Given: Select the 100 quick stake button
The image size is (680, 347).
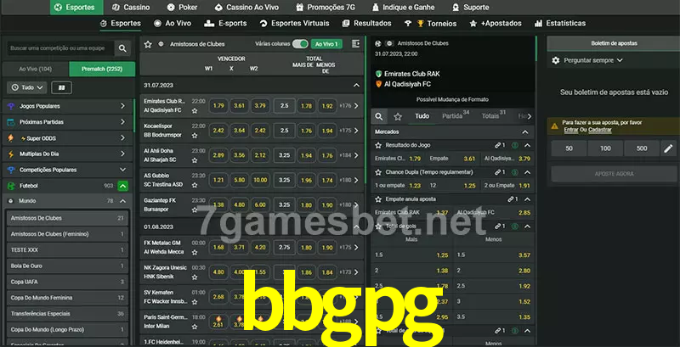Looking at the screenshot, I should point(604,148).
